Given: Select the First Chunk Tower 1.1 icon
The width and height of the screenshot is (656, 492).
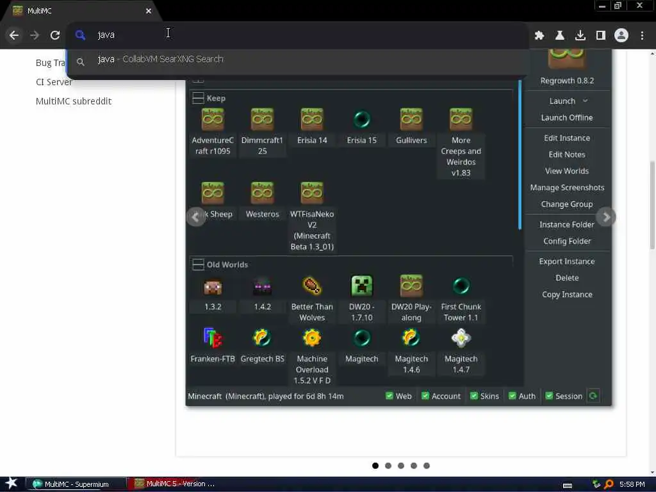Looking at the screenshot, I should (461, 286).
